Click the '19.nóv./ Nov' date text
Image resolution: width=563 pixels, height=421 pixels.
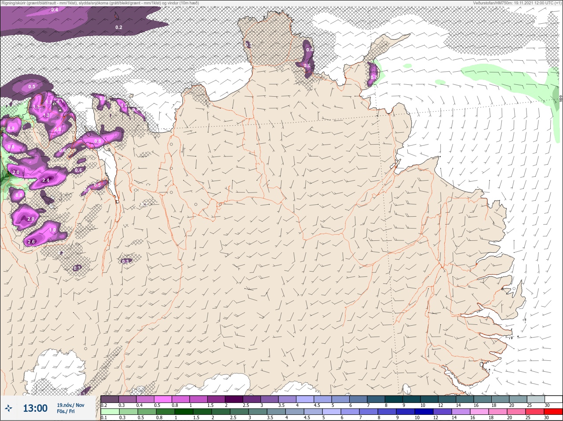pos(70,405)
